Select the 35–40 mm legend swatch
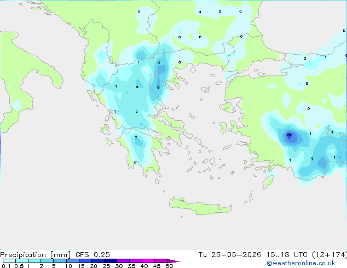Image resolution: width=347 pixels, height=268 pixels. [136, 261]
